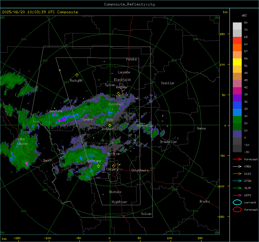Image resolution: width=259 pixels, height=242 pixels.
Task: Click the dark orange 60 dBZ swatch
Action: 237,48
